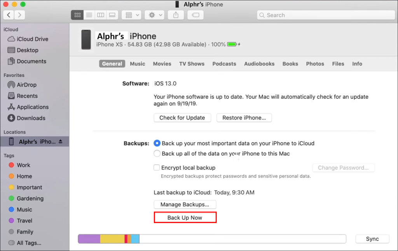The image size is (398, 251).
Task: Click the Search field
Action: [x=325, y=15]
